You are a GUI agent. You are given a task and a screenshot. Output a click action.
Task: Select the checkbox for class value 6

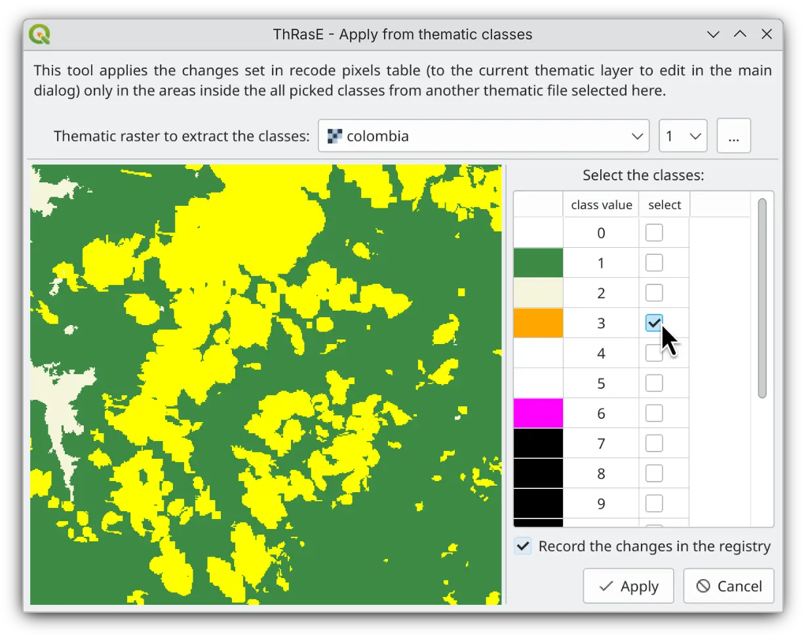(x=654, y=414)
